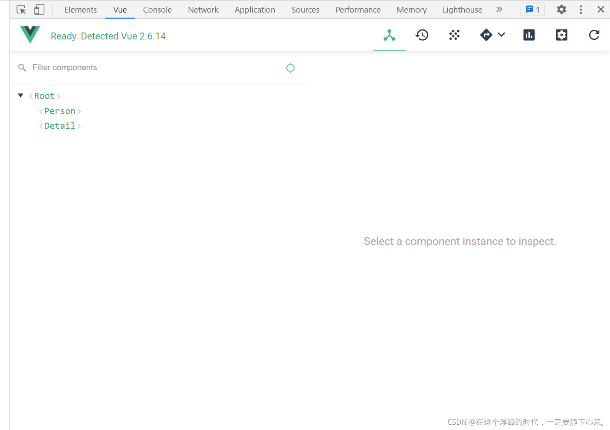Click the search magnifier icon
Image resolution: width=610 pixels, height=430 pixels.
tap(22, 68)
